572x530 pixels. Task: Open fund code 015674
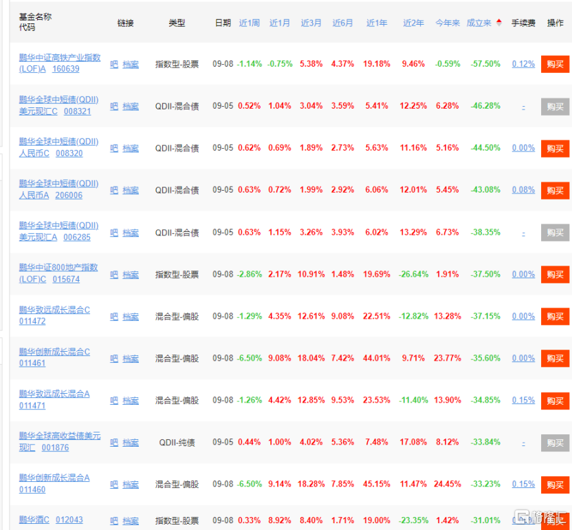coord(66,279)
